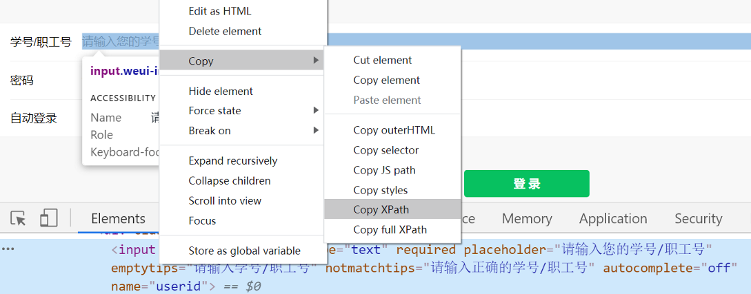Select Copy selector
Screen dimensions: 751x294
click(386, 150)
